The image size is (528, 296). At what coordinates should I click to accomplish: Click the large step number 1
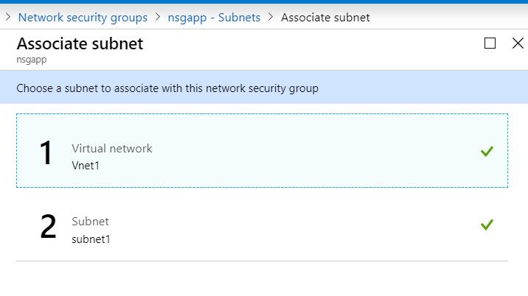pos(46,152)
